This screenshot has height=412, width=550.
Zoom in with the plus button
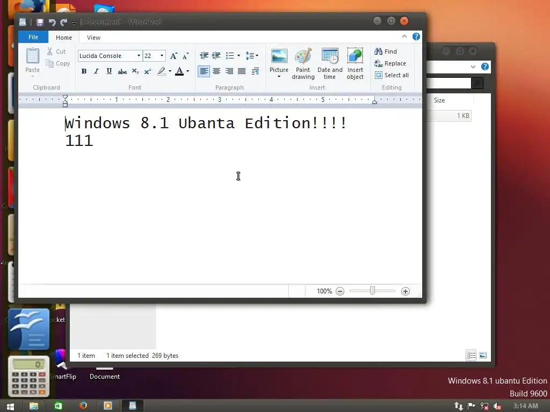[x=406, y=291]
